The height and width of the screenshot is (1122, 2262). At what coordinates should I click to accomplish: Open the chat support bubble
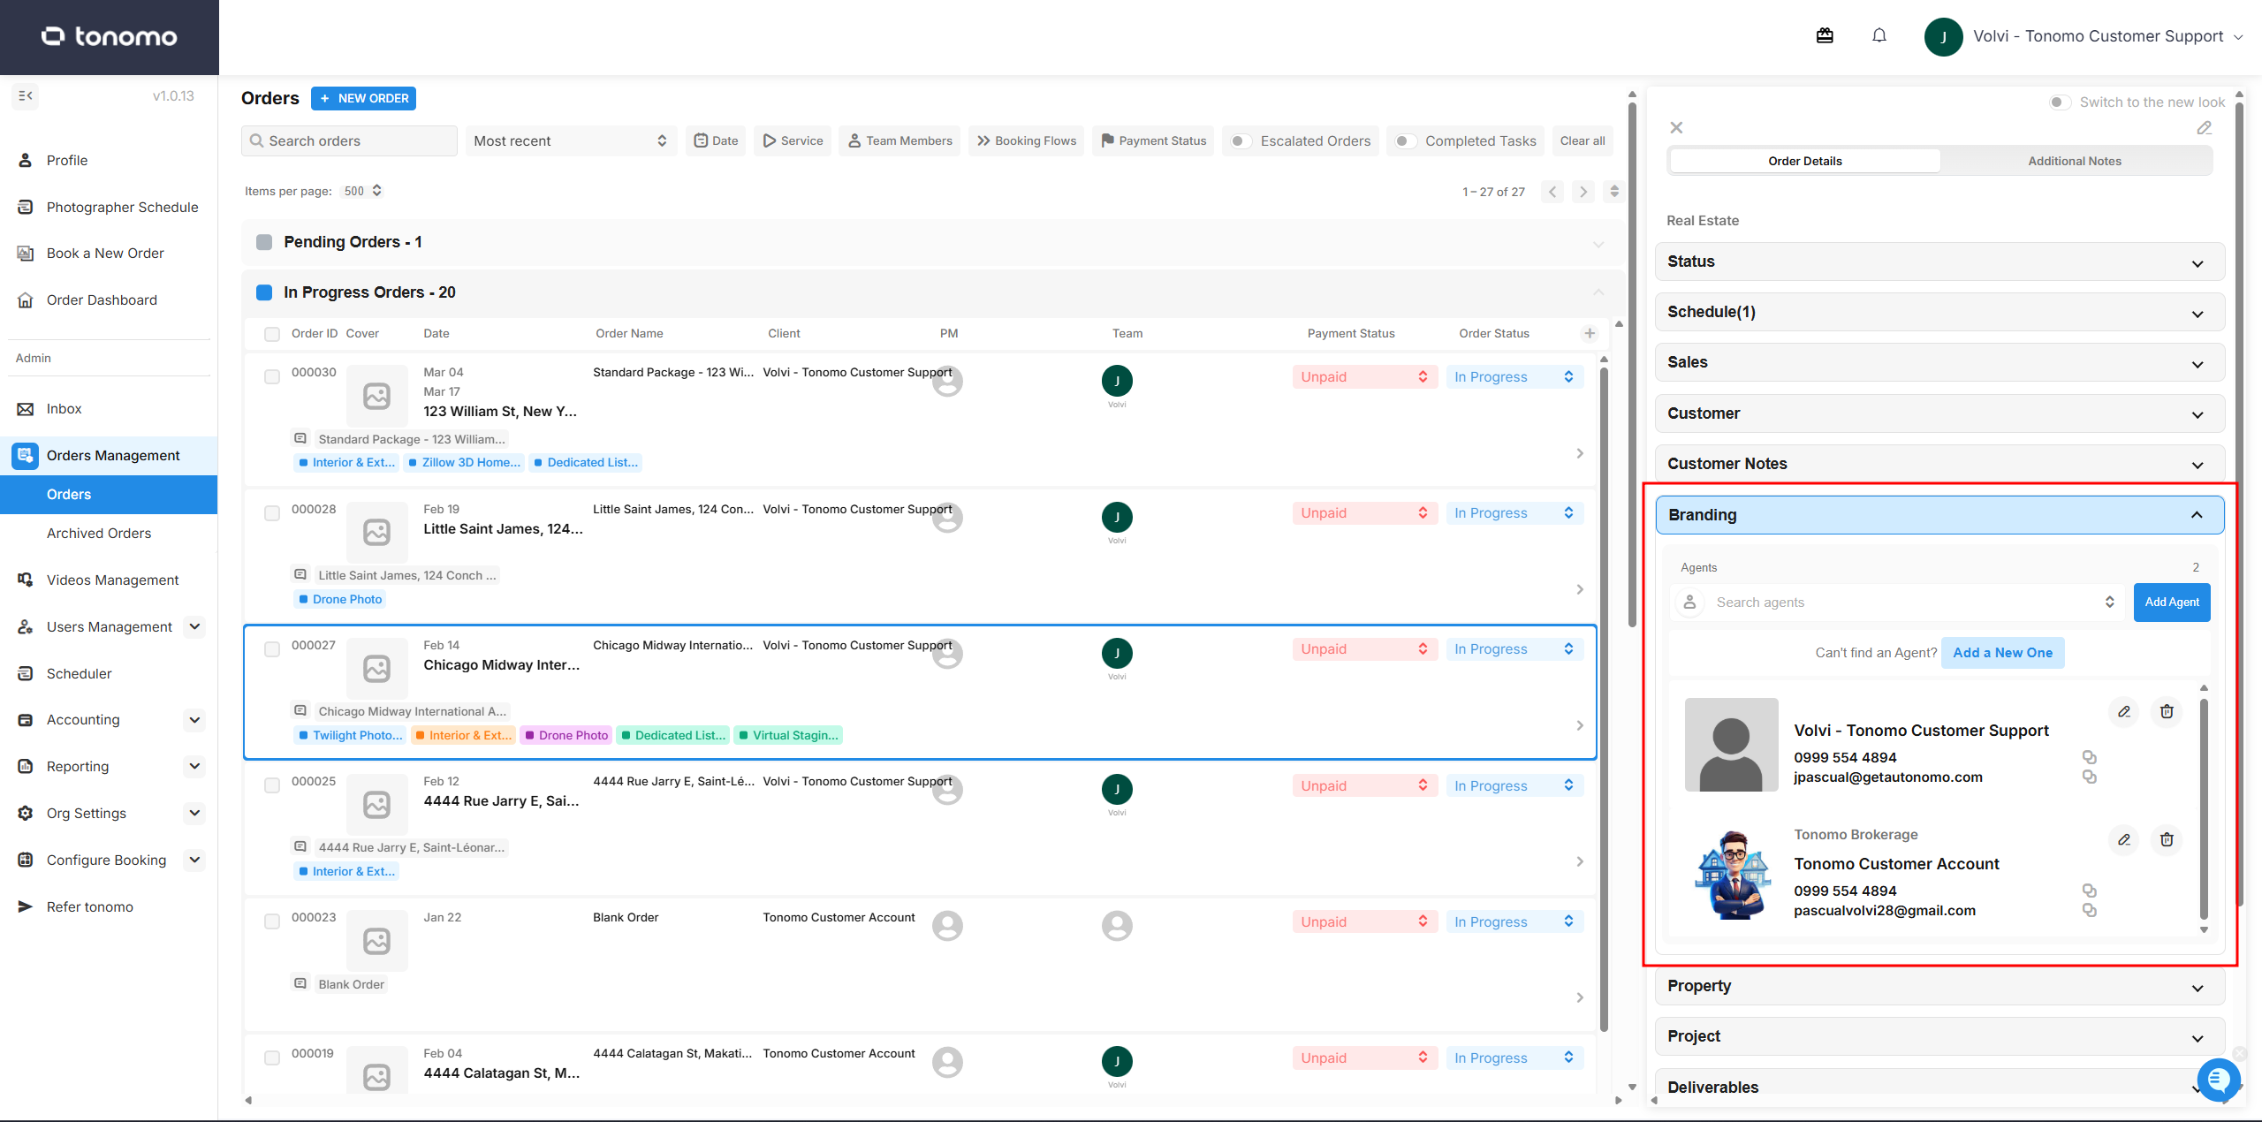2218,1079
